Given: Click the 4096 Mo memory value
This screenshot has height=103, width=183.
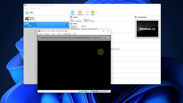Looking at the screenshot, I should point(84,26).
